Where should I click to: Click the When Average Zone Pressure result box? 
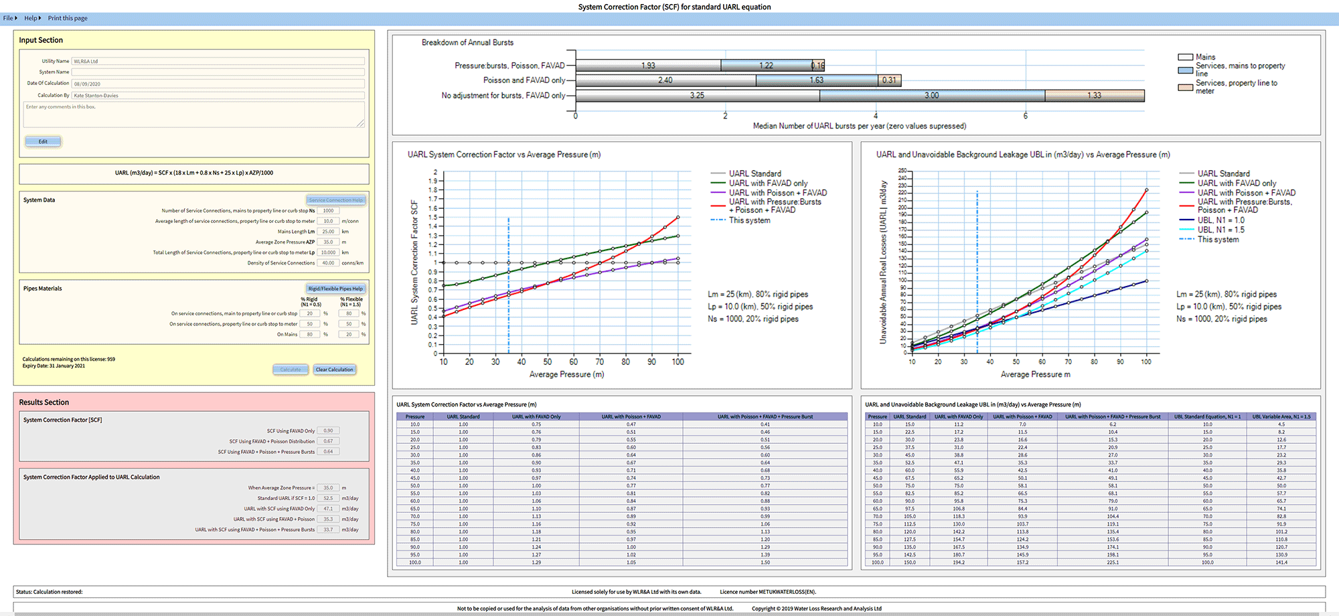pos(328,488)
